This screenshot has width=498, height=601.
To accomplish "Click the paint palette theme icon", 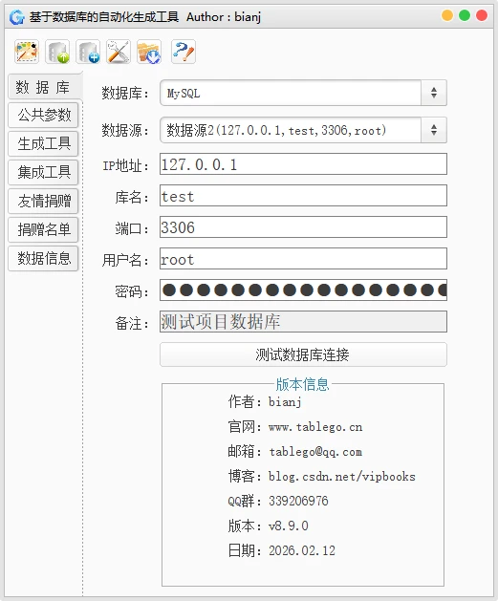I will tap(27, 52).
